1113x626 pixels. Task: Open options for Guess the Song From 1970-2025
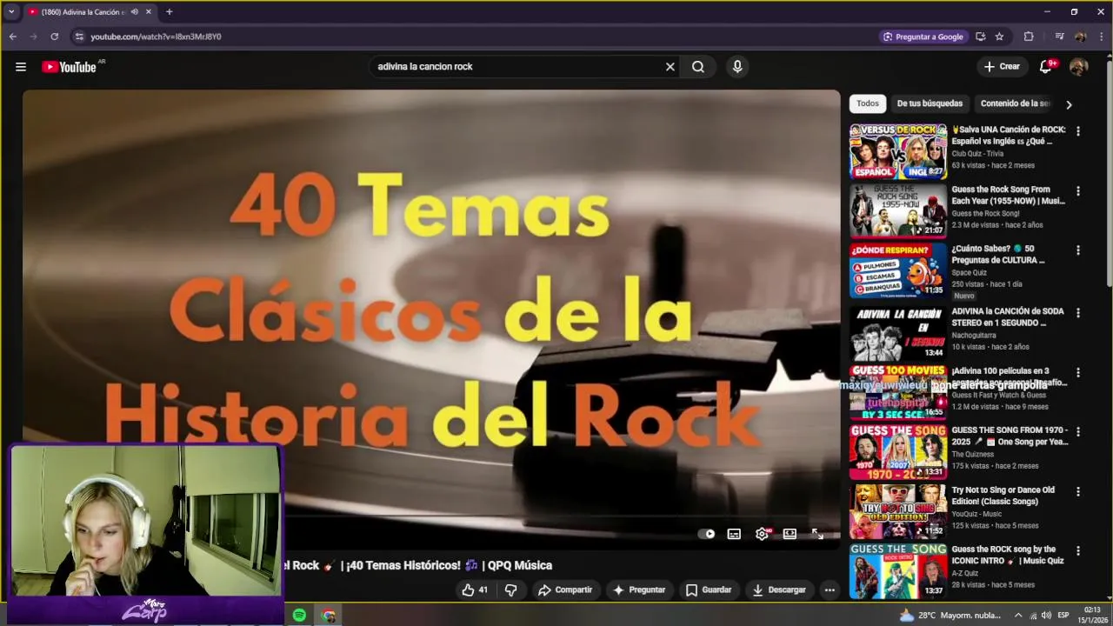click(x=1078, y=431)
